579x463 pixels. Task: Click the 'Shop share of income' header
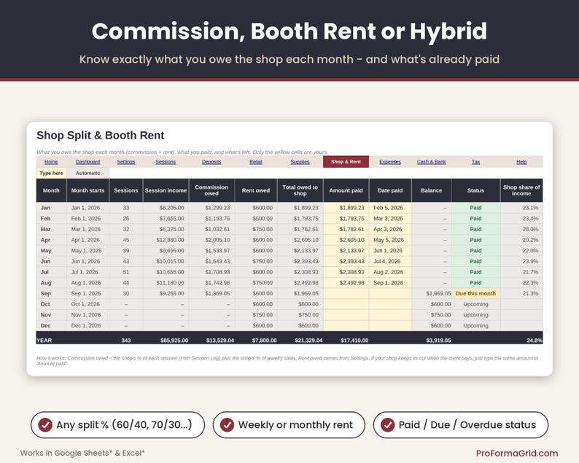(x=521, y=190)
